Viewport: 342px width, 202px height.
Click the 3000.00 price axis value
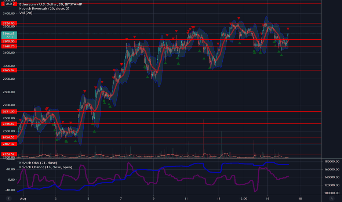coord(9,66)
